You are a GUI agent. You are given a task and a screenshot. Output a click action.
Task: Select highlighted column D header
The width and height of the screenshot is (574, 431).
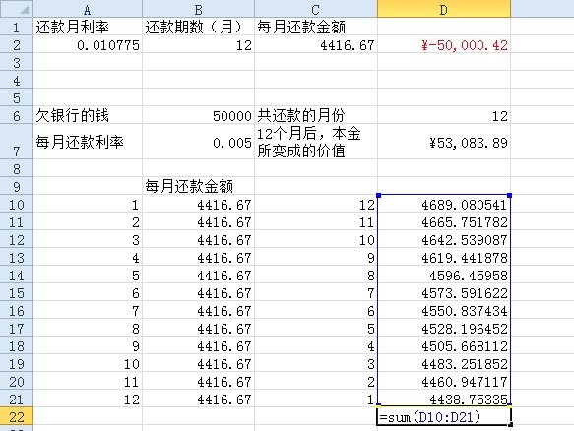click(x=444, y=9)
